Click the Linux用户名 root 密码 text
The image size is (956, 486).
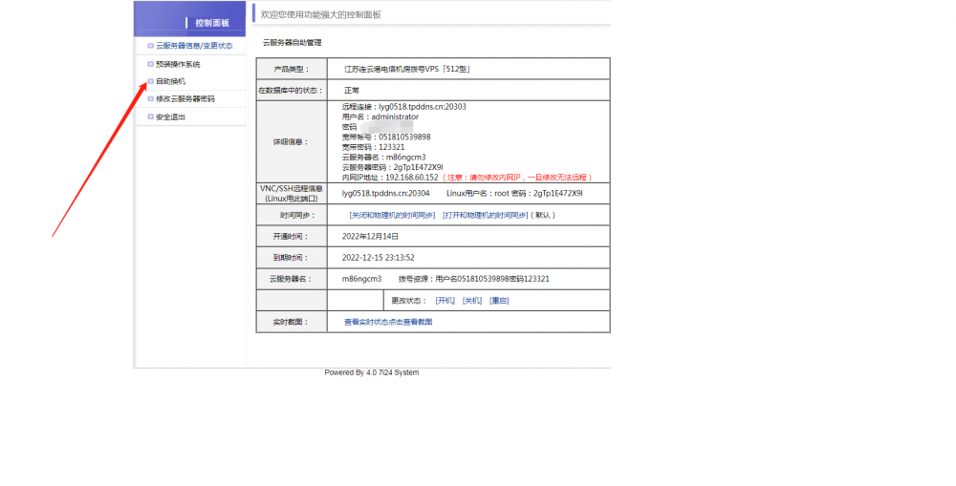coord(514,193)
